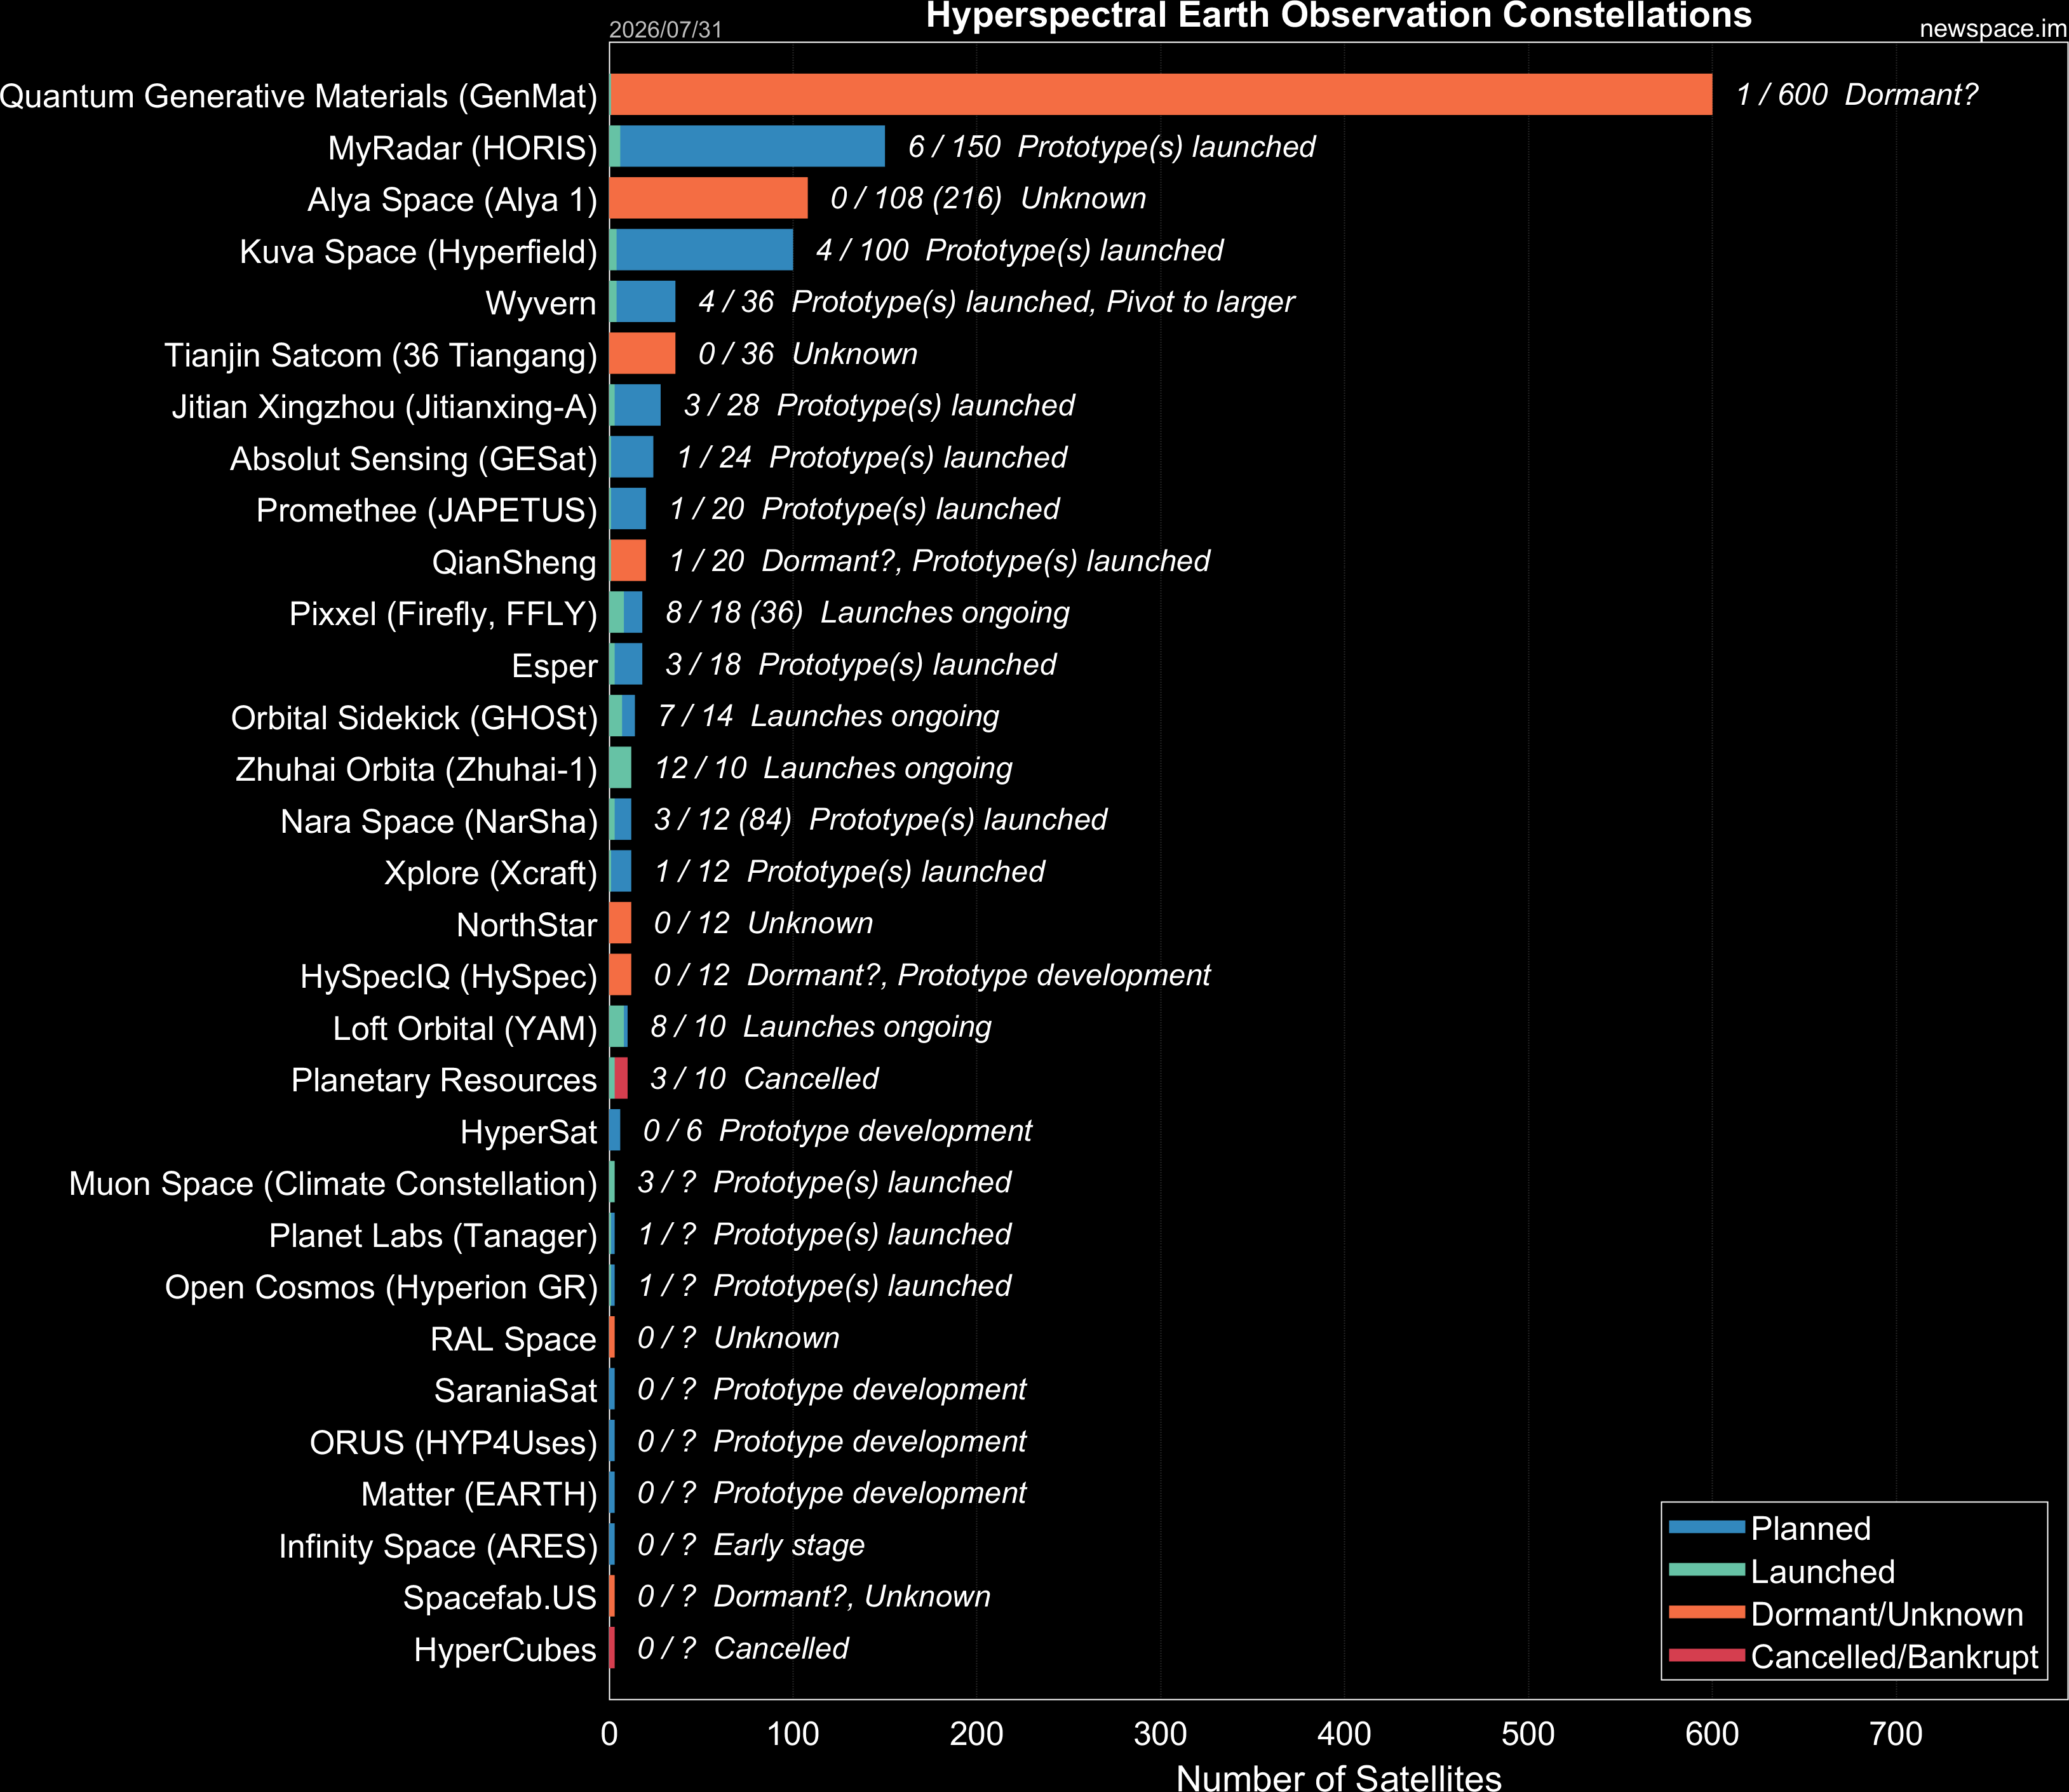Click the orange Dormant/Unknown legend swatch
The width and height of the screenshot is (2069, 1792).
pyautogui.click(x=1706, y=1612)
